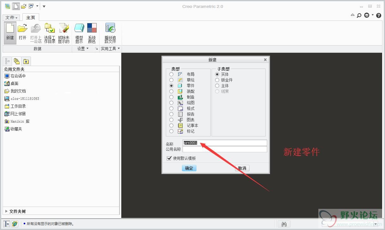Image resolution: width=385 pixels, height=230 pixels.
Task: Open Model Display (模型显示) settings
Action: [79, 33]
